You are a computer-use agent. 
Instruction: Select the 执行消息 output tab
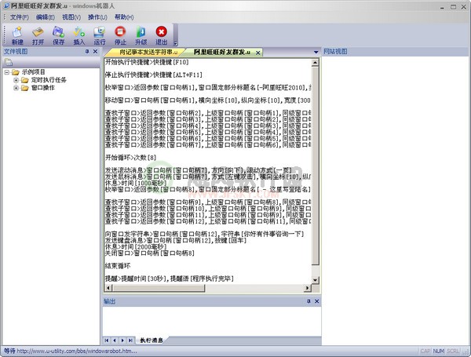[152, 341]
